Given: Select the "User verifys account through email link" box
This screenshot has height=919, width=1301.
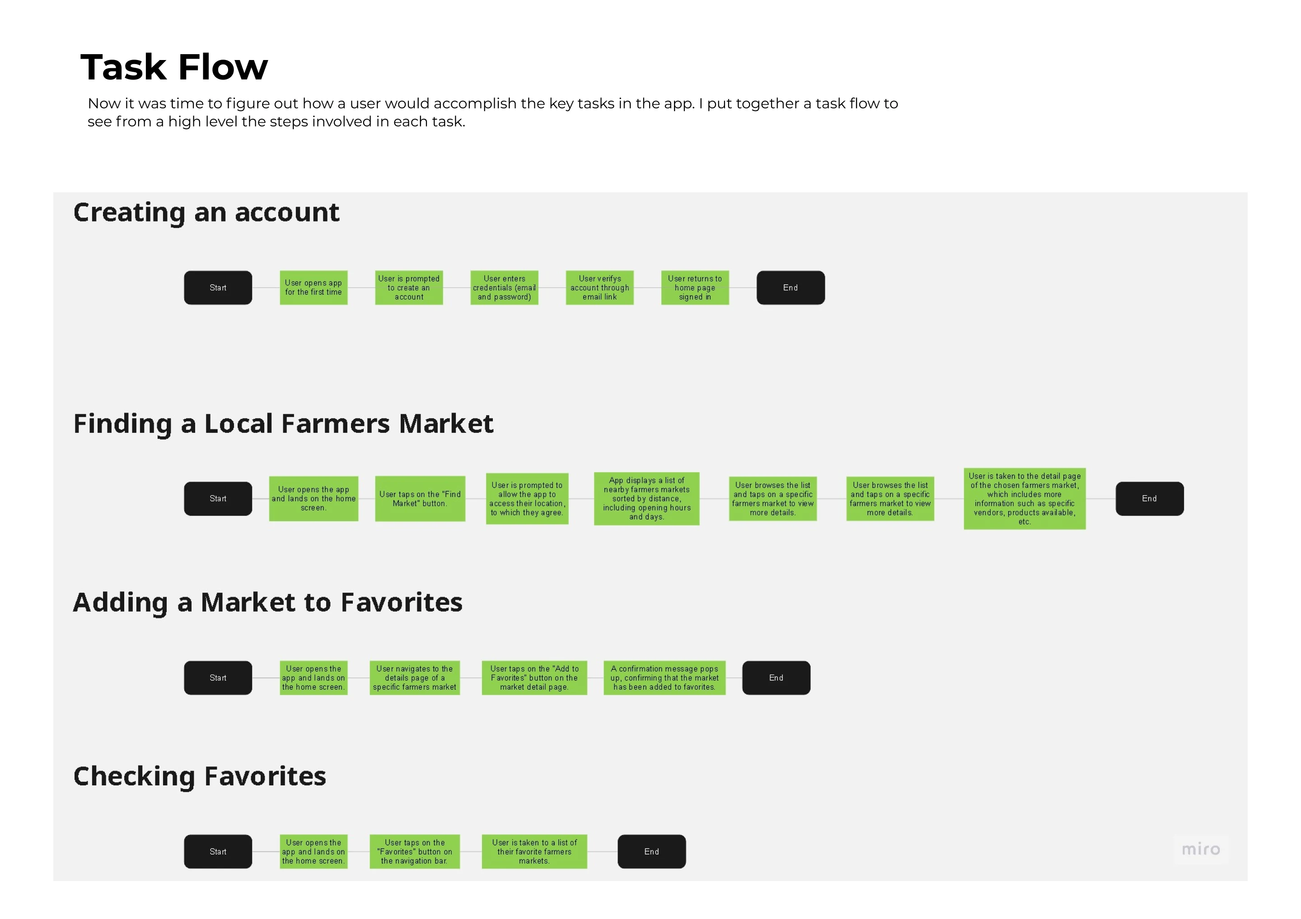Looking at the screenshot, I should [599, 288].
